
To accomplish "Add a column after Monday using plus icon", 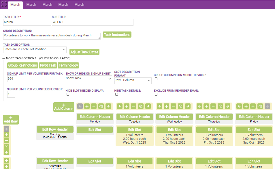I will [87, 106].
